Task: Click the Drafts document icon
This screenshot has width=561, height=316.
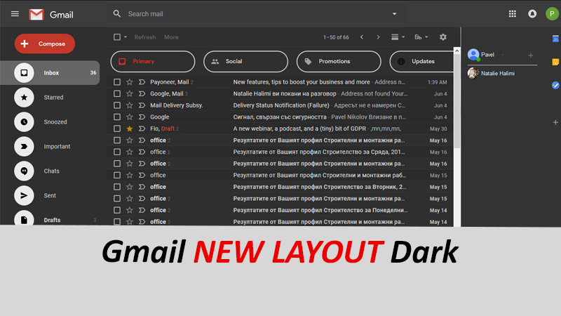Action: tap(24, 220)
